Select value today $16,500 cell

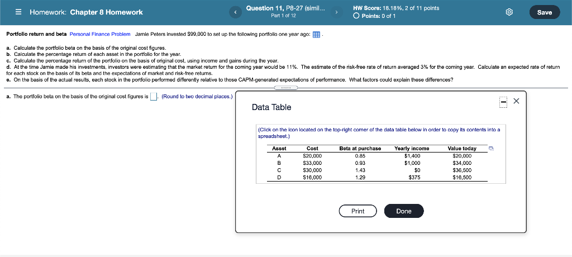pyautogui.click(x=462, y=178)
